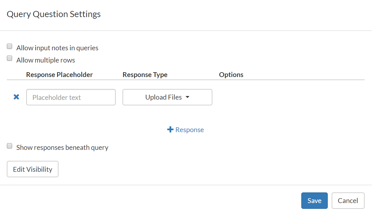This screenshot has height=214, width=374.
Task: Cancel out of the settings dialog
Action: (x=348, y=200)
